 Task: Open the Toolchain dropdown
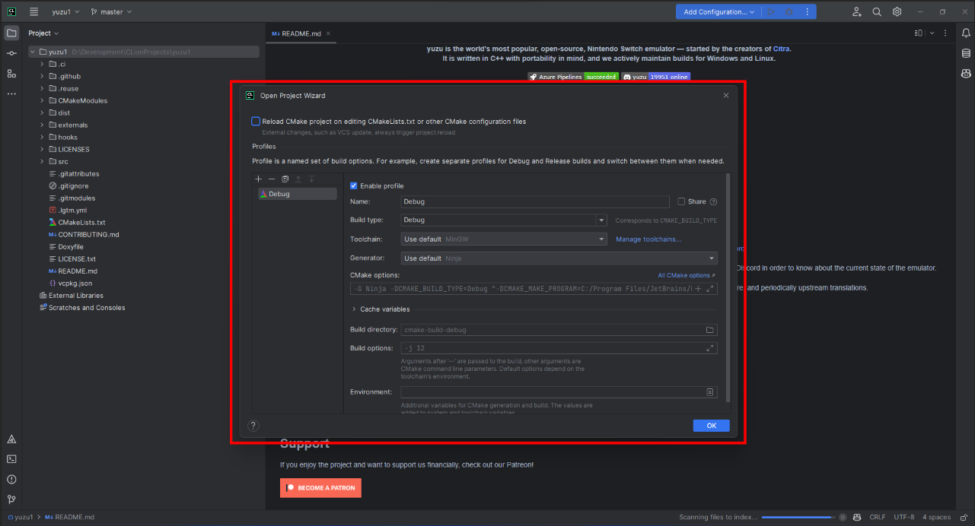pyautogui.click(x=601, y=239)
